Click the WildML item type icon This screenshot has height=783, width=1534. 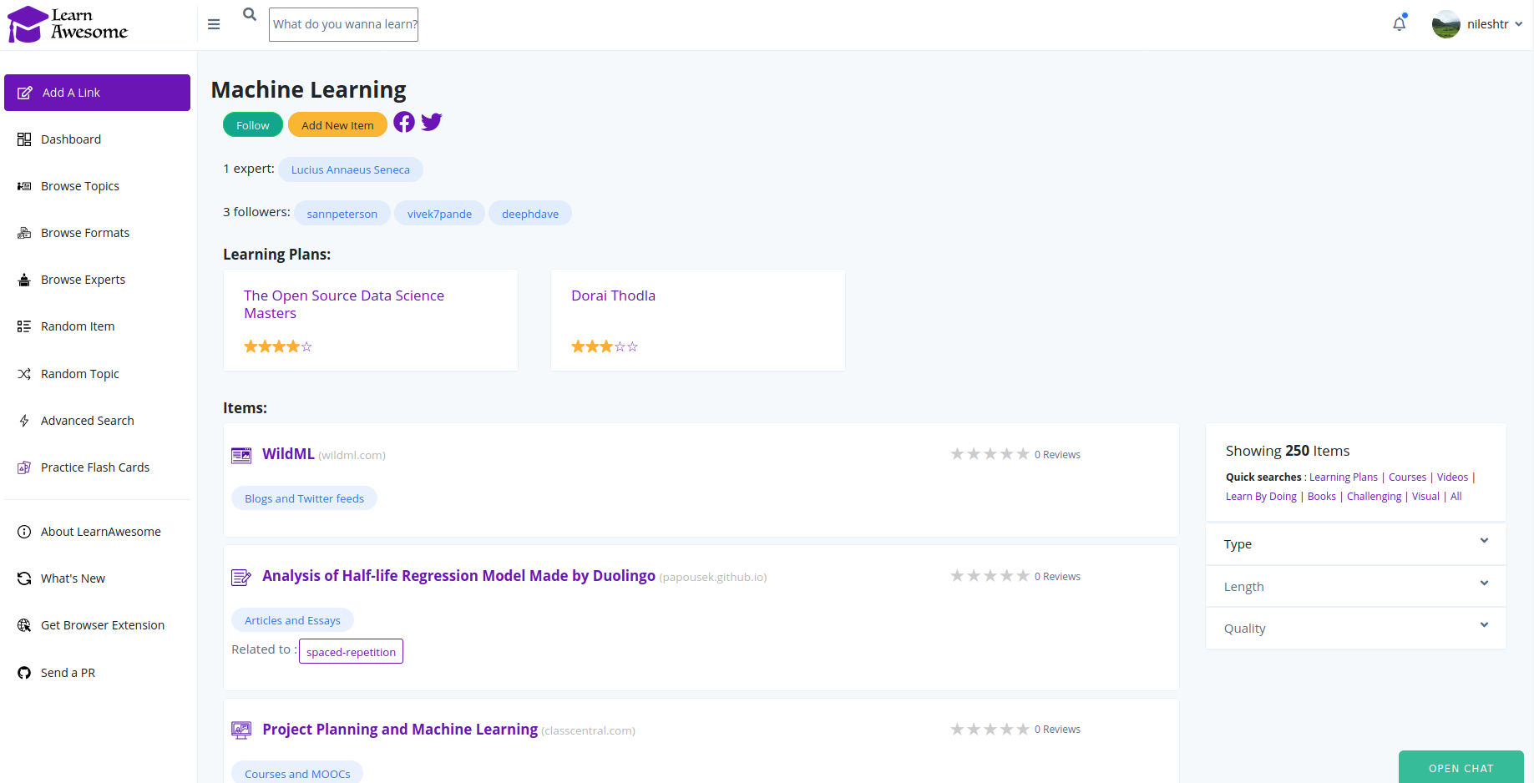(241, 455)
